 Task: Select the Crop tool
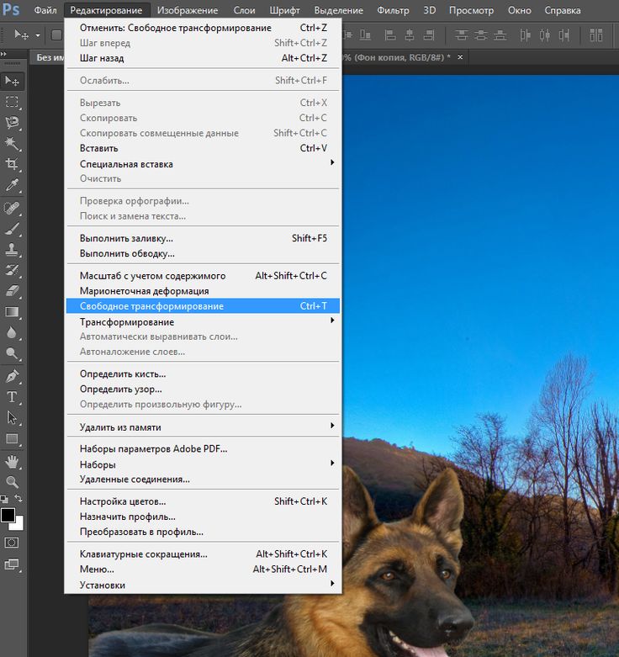[x=12, y=164]
